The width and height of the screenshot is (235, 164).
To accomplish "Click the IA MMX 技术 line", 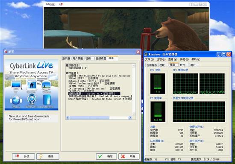I will (83, 86).
